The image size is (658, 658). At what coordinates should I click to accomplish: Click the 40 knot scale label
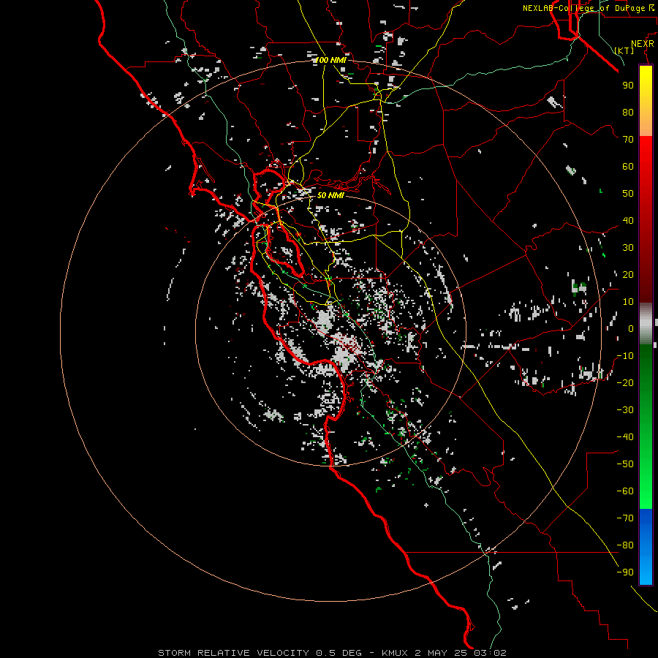coord(628,220)
